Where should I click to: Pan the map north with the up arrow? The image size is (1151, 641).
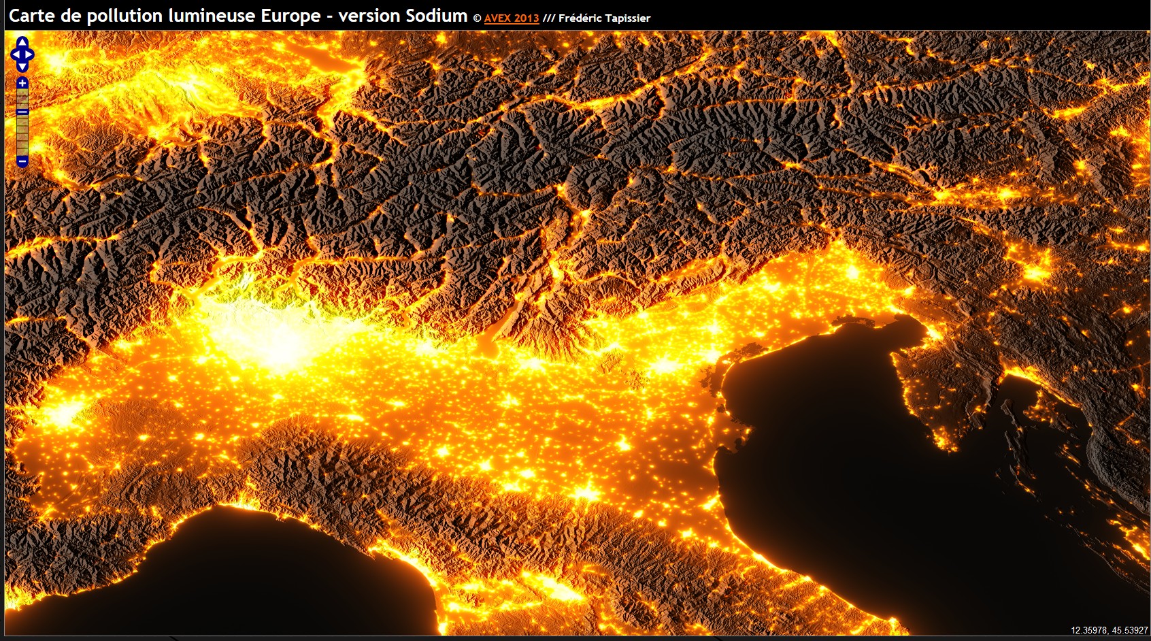click(22, 42)
